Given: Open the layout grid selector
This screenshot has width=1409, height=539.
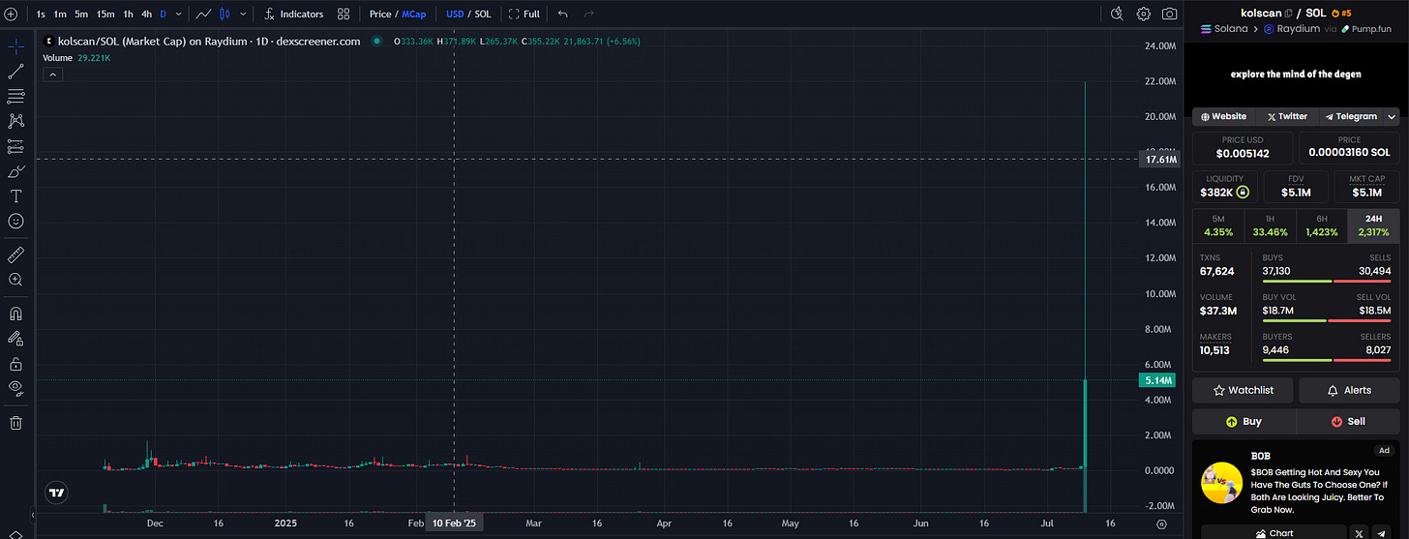Looking at the screenshot, I should pos(344,15).
